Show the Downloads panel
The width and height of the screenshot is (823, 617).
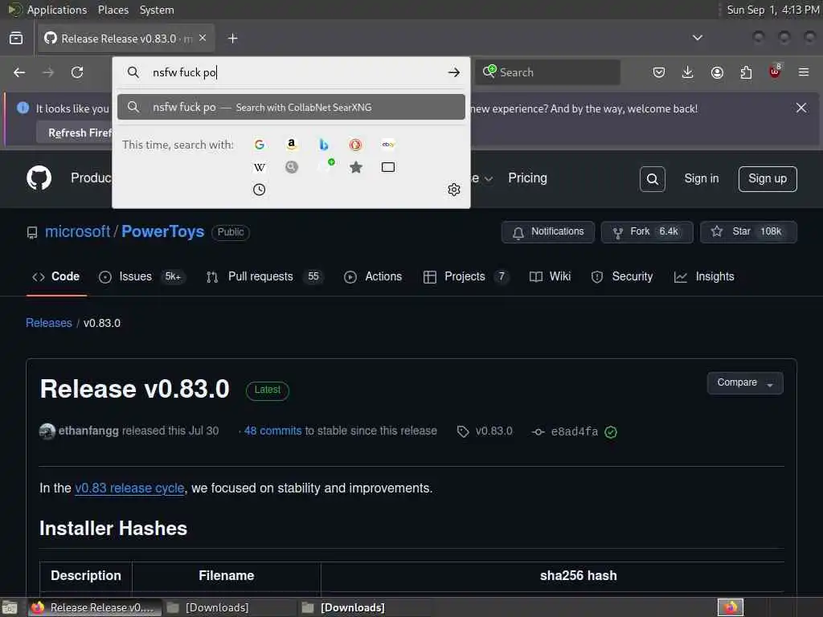coord(688,72)
